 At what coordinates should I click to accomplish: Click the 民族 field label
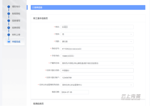click(57, 41)
